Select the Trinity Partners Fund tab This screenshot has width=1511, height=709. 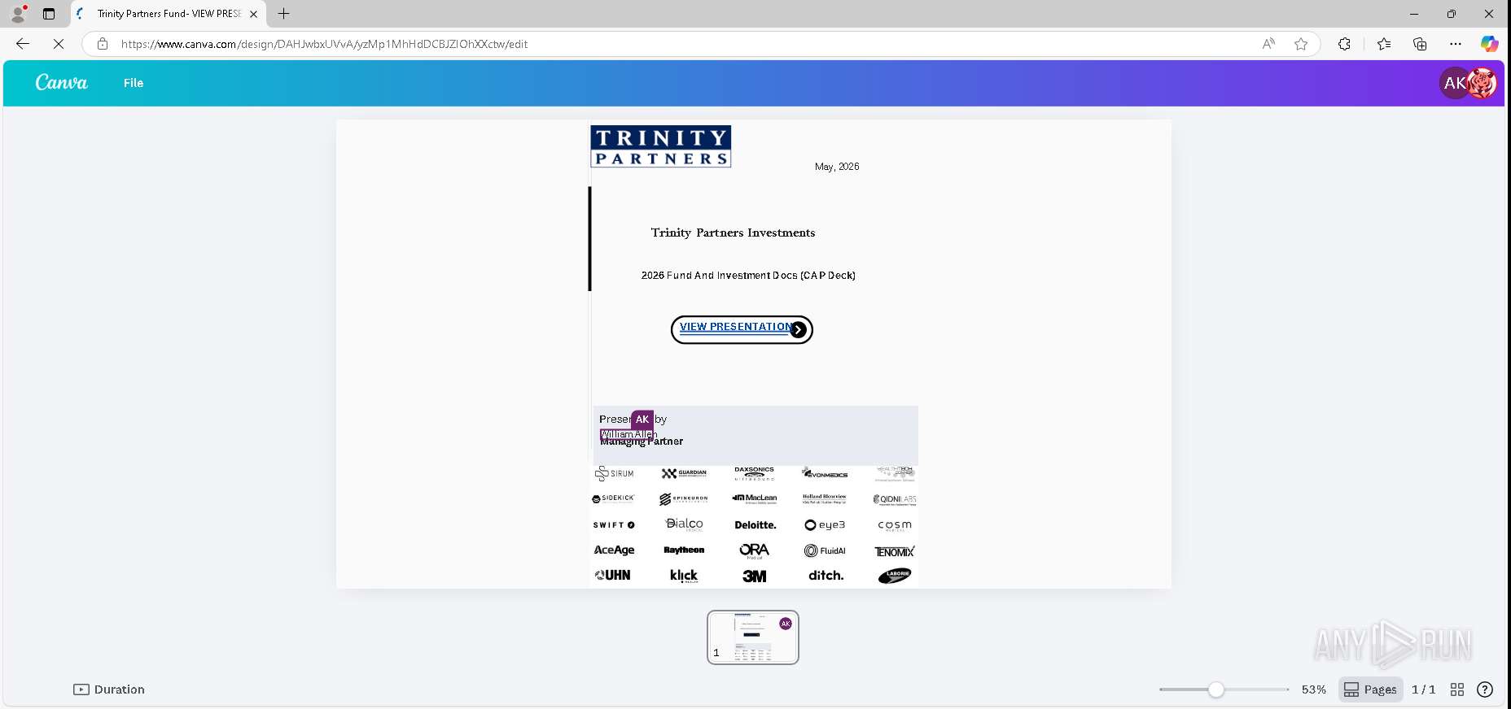[167, 14]
